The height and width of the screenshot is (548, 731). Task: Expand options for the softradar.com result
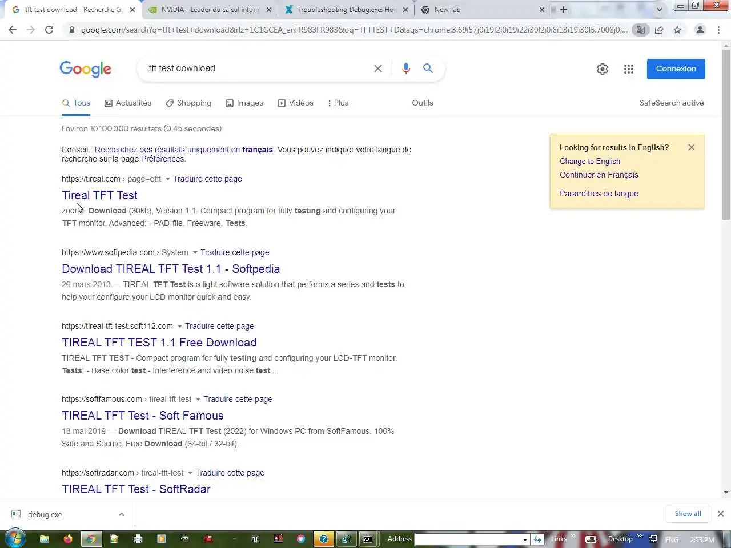(190, 473)
